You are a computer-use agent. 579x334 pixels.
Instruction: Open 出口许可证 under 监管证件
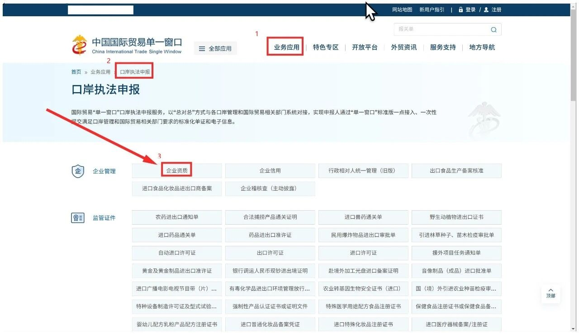click(270, 253)
